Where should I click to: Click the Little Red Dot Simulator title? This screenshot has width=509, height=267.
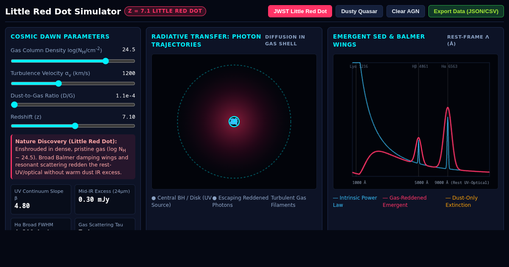tap(63, 11)
